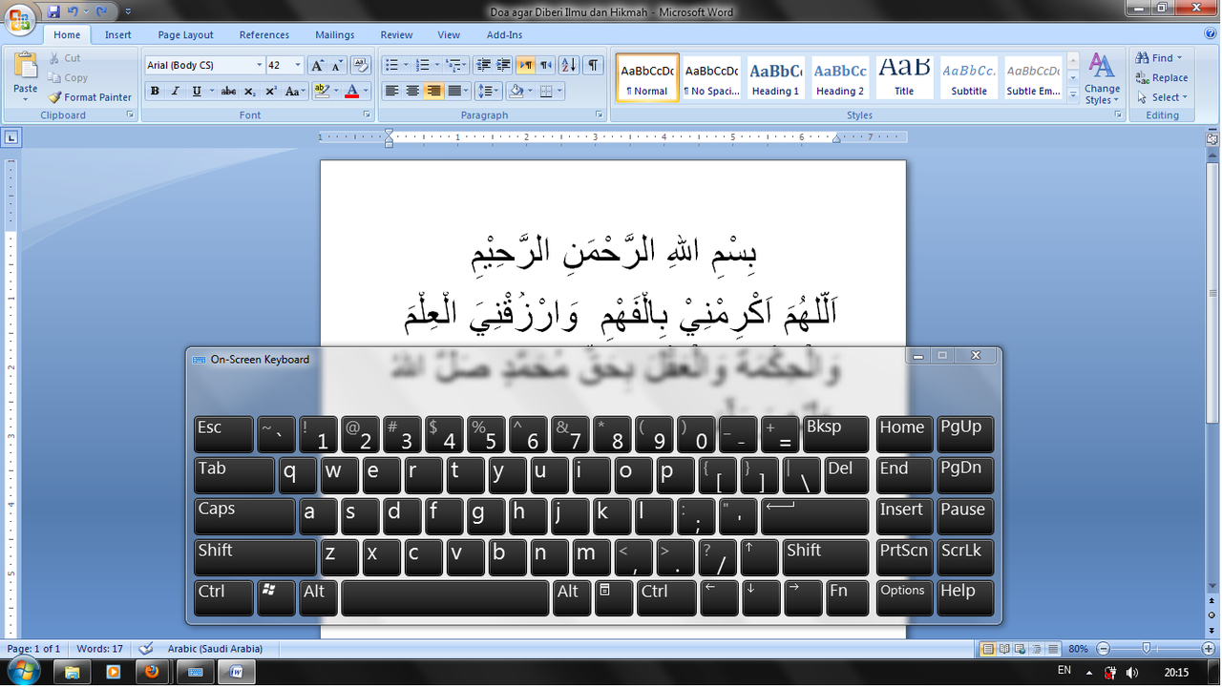The image size is (1222, 687).
Task: Expand the Styles gallery More arrow
Action: point(1073,94)
